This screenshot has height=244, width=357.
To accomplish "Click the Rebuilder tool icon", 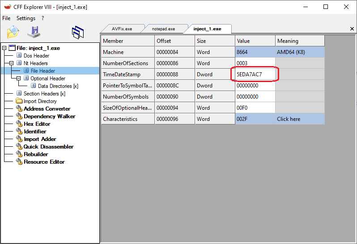I will (19, 154).
